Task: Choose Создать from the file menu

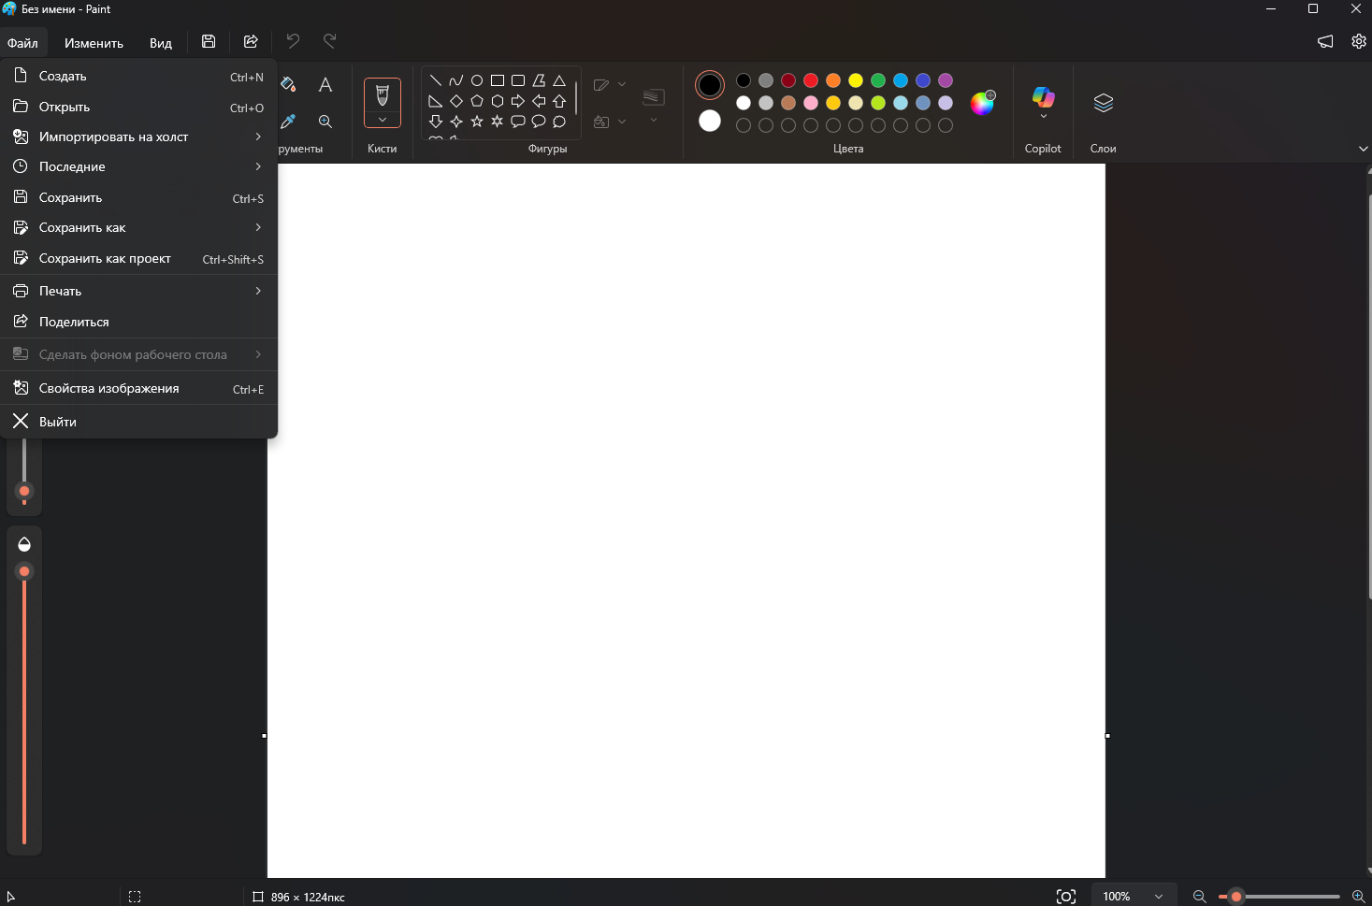Action: tap(138, 76)
